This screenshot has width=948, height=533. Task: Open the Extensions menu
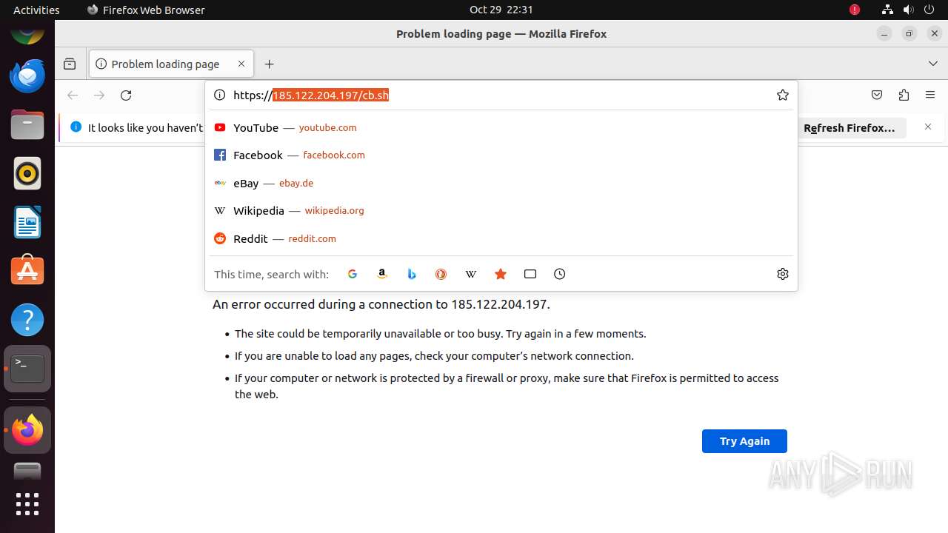pos(904,95)
